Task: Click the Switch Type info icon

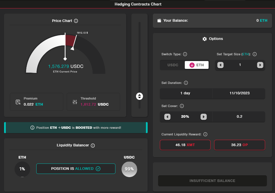Action: point(185,54)
